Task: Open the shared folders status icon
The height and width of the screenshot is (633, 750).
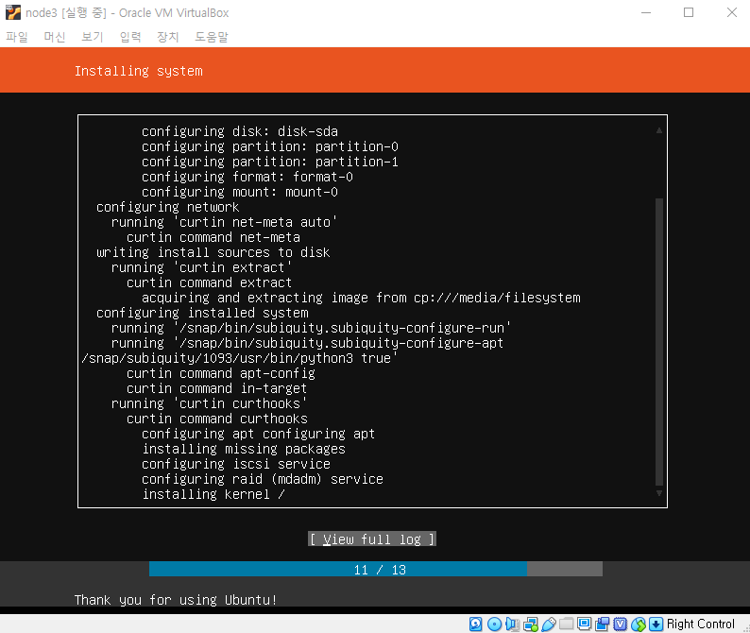Action: pos(567,624)
